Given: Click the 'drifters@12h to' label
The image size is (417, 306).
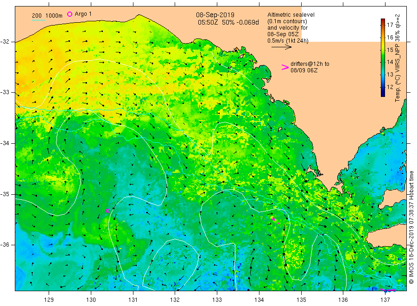Looking at the screenshot, I should 310,64.
